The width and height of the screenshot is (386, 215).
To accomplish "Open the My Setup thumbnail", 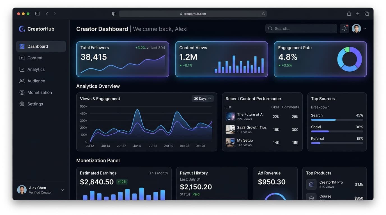I will coord(230,142).
